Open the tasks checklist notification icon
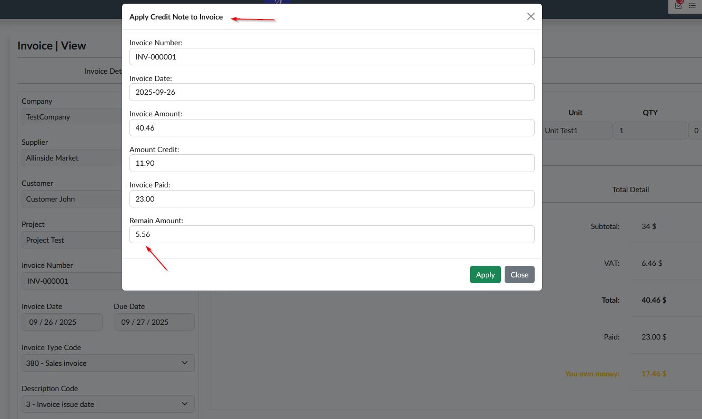Screen dimensions: 702x419 click(678, 5)
